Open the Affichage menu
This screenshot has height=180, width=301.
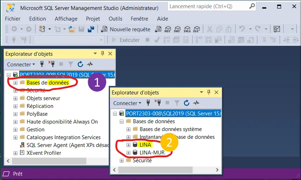[x=66, y=18]
